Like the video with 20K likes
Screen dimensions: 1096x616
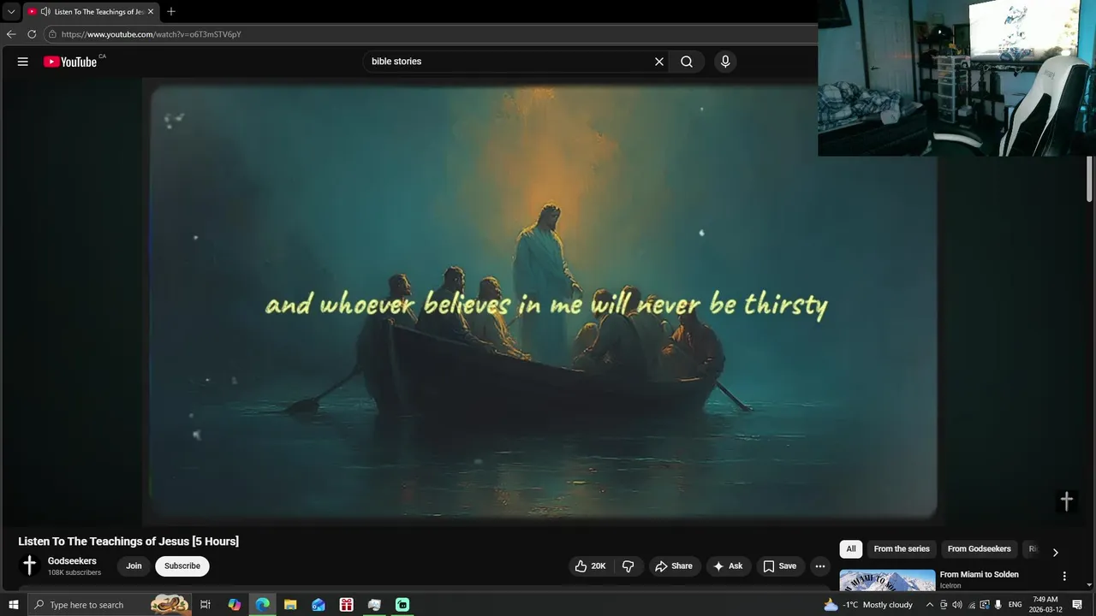point(590,566)
